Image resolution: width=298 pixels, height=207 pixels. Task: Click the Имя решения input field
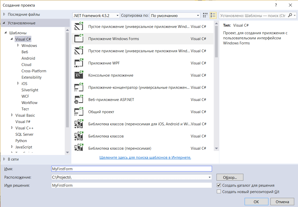[x=132, y=185]
